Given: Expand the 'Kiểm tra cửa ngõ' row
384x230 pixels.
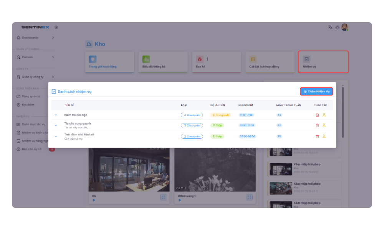Looking at the screenshot, I should tap(56, 115).
